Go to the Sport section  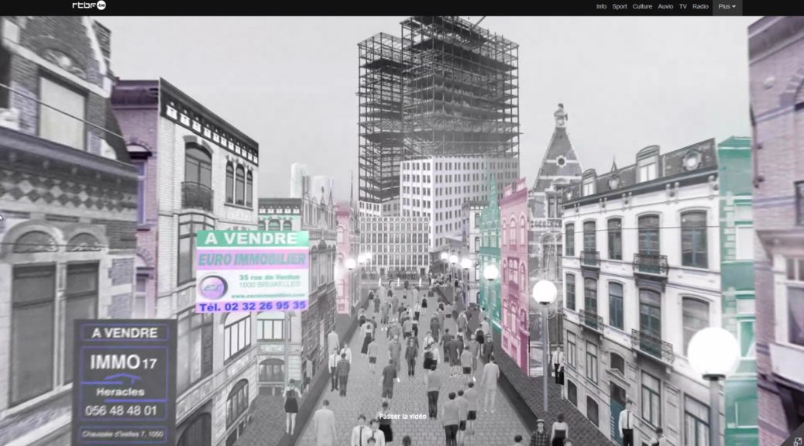(620, 7)
